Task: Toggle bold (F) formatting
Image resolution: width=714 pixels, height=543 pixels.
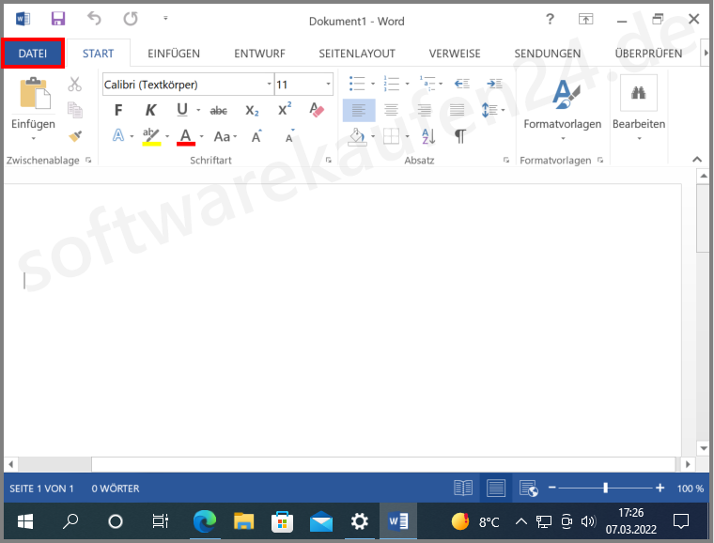Action: click(118, 110)
